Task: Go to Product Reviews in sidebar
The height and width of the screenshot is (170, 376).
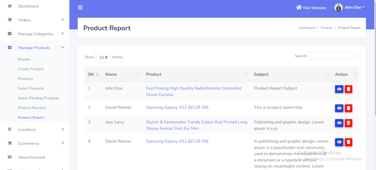Action: [32, 108]
